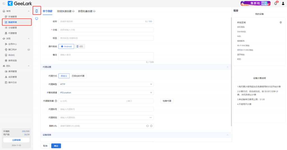Show password using eye icon in 代理密码
The image size is (287, 150).
click(151, 118)
